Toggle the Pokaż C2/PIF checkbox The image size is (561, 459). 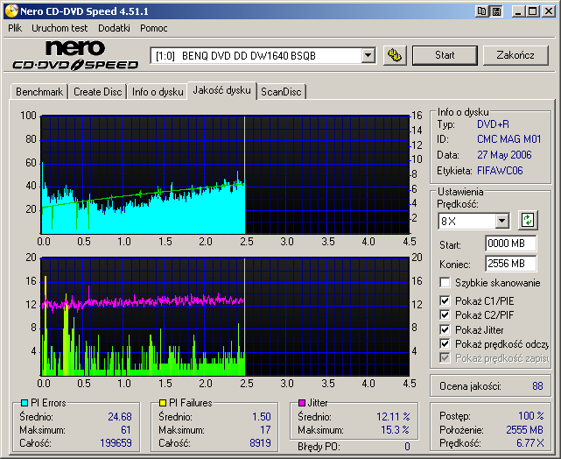(445, 315)
